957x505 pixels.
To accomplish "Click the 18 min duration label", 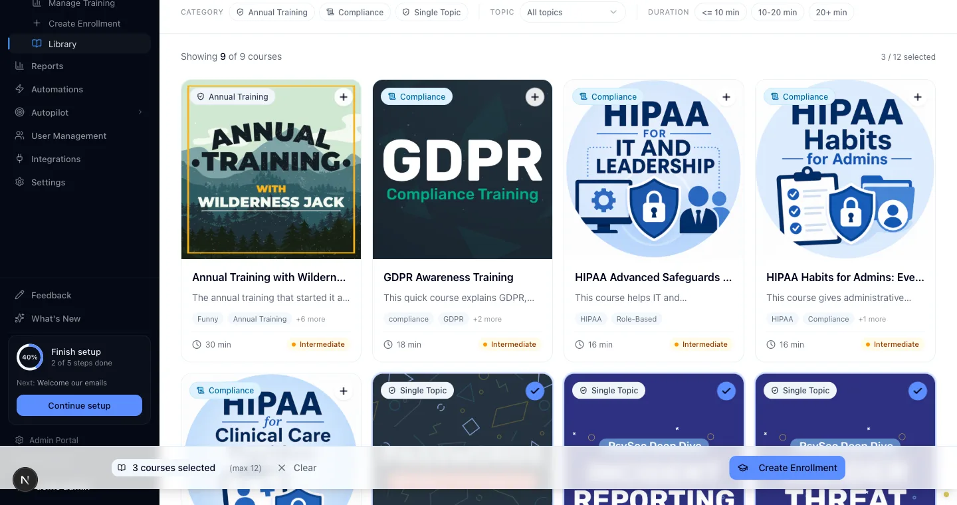I will [x=403, y=344].
